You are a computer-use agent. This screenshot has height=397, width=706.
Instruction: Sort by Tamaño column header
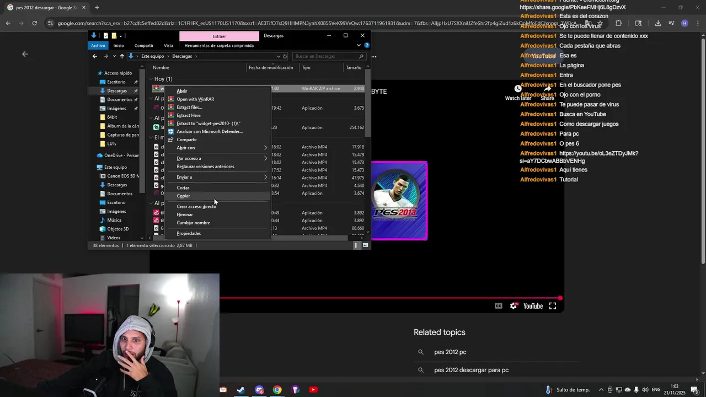coord(354,67)
